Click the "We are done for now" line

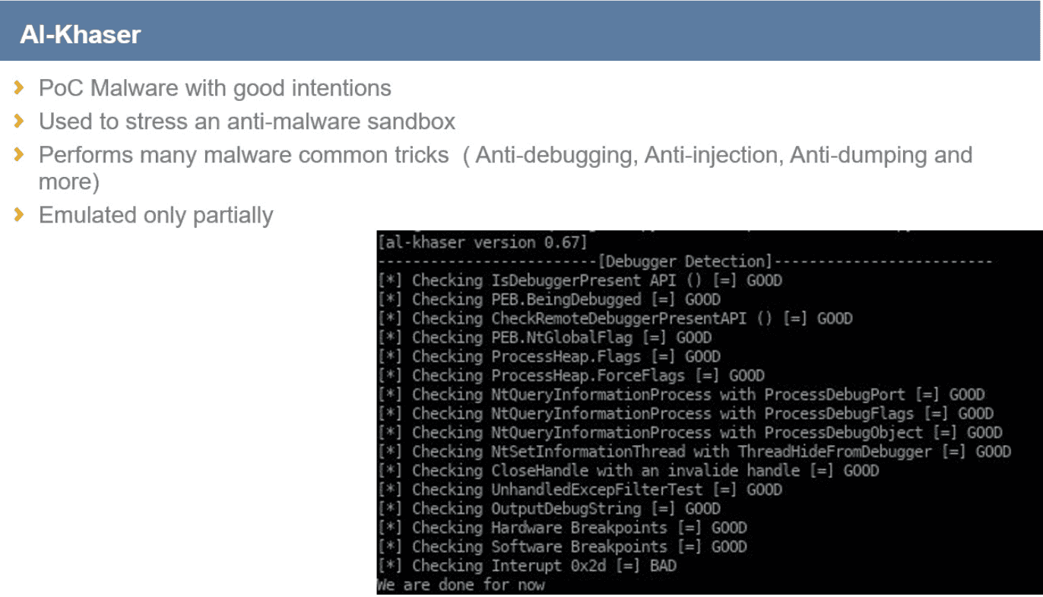pos(461,585)
